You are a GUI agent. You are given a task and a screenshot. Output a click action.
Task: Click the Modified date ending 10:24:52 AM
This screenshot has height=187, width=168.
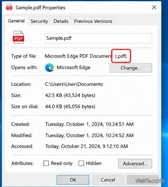(89, 136)
